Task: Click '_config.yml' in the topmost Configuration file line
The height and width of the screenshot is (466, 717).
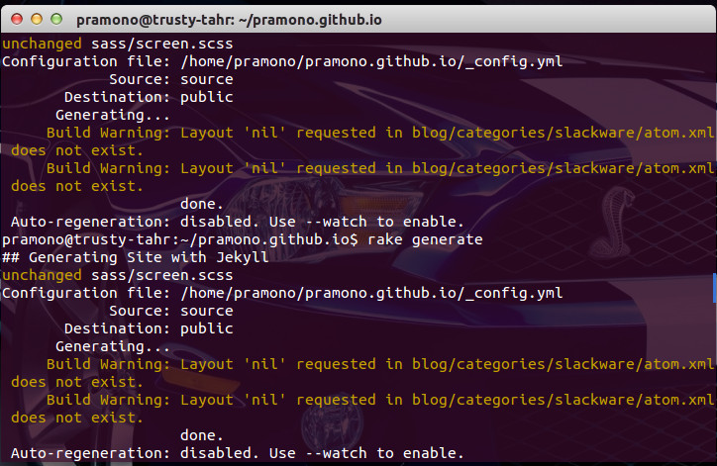Action: tap(514, 61)
